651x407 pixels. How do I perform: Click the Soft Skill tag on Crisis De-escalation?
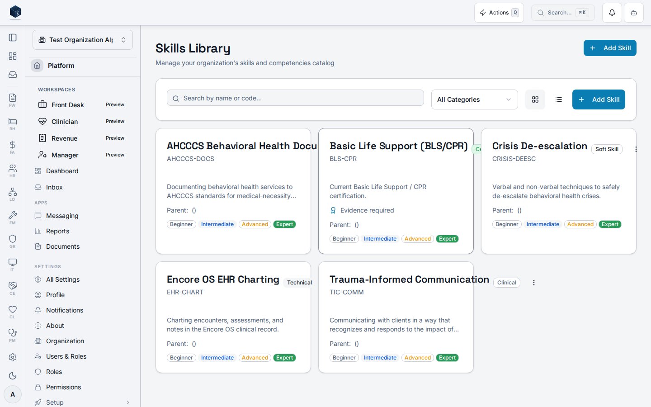(607, 149)
